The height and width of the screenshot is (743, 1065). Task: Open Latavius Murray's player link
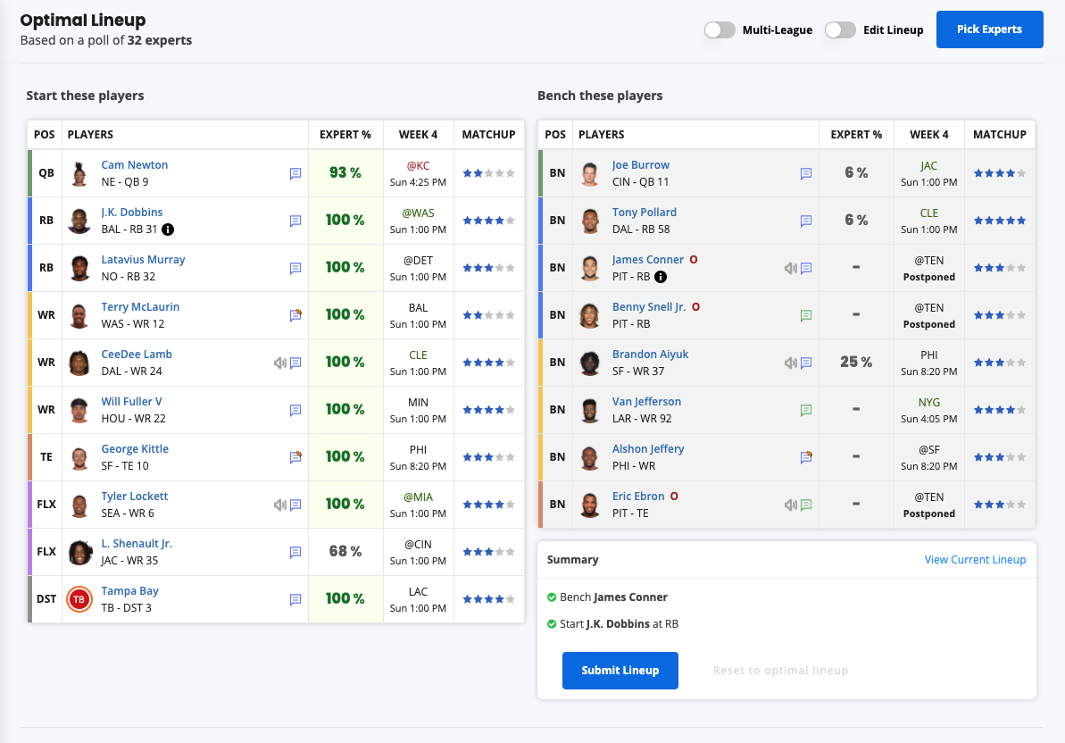pyautogui.click(x=144, y=260)
